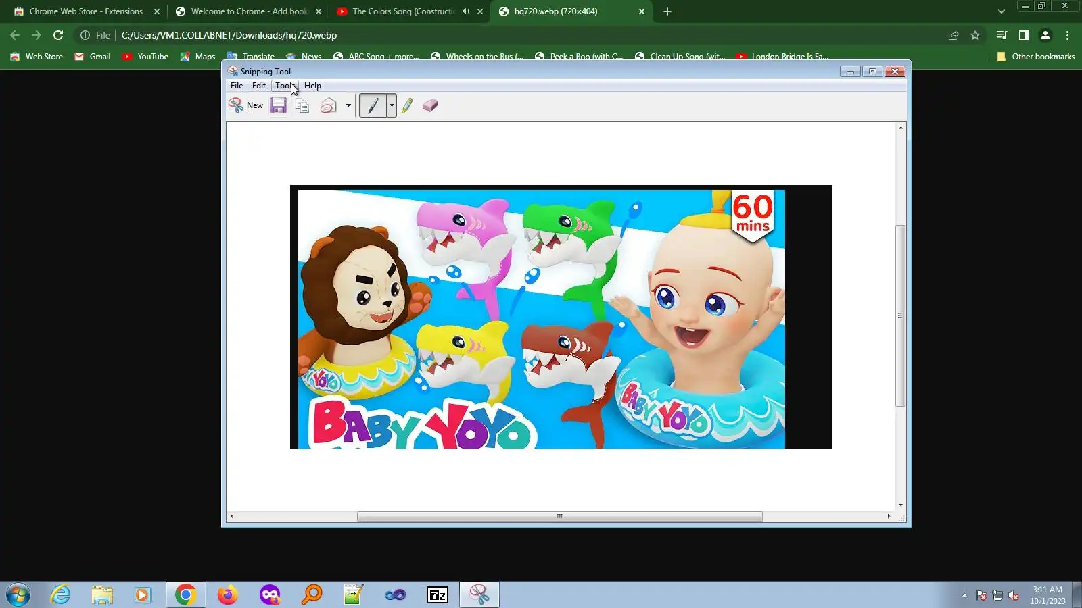Open the Chrome profile avatar
This screenshot has height=608, width=1082.
[1045, 35]
